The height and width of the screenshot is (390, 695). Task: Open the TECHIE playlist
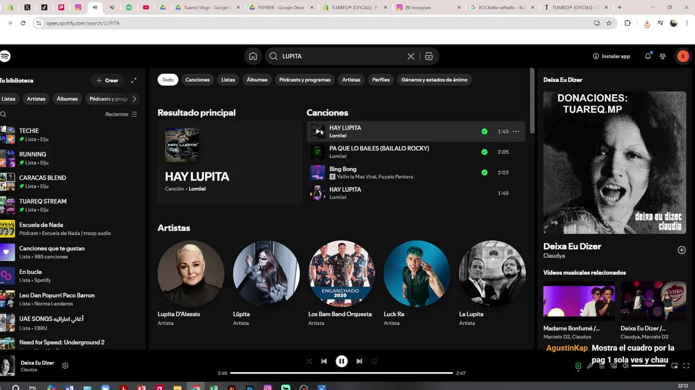pyautogui.click(x=73, y=135)
